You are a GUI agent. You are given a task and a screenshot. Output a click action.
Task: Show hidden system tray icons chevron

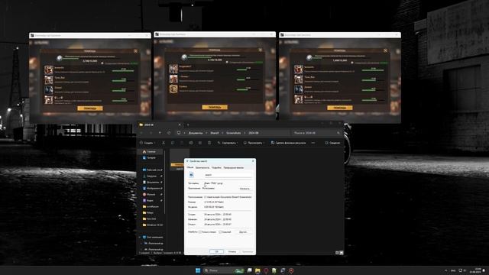446,270
